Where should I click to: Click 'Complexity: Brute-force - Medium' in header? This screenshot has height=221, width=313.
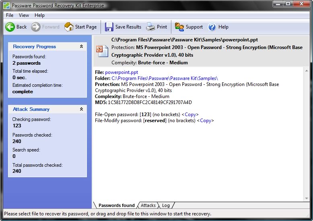(x=150, y=63)
